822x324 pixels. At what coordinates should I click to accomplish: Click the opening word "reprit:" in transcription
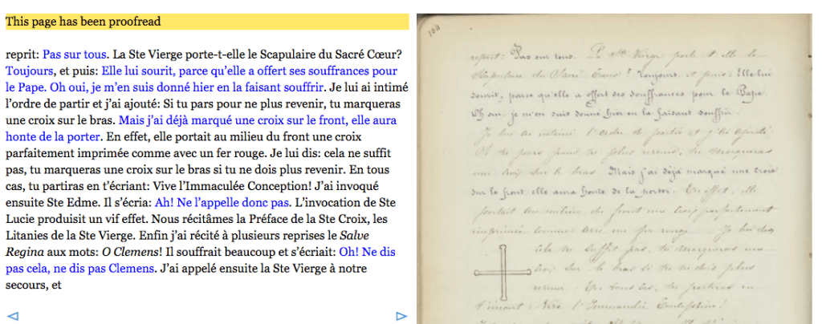(22, 55)
